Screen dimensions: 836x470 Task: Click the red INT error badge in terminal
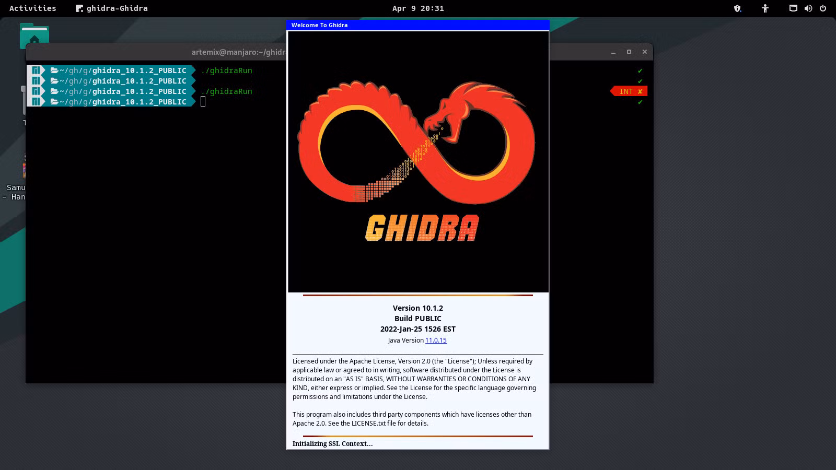click(x=629, y=91)
